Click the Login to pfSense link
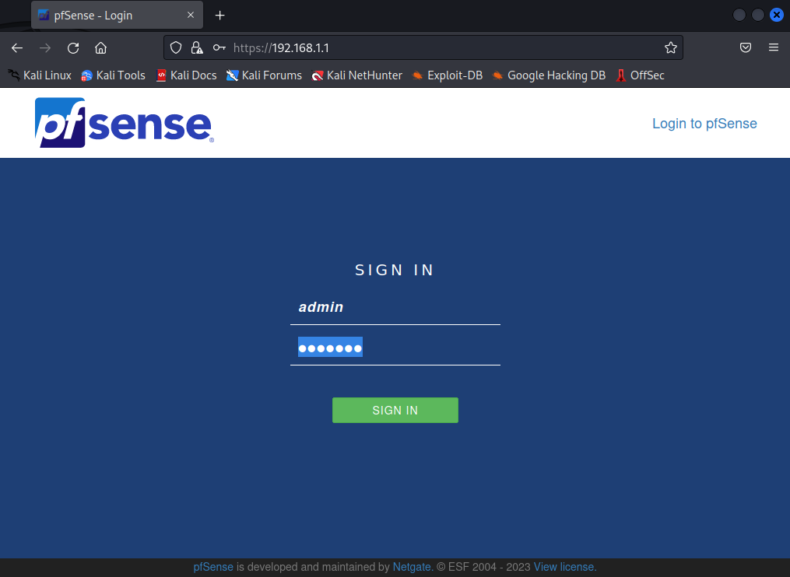Viewport: 790px width, 577px height. click(704, 124)
